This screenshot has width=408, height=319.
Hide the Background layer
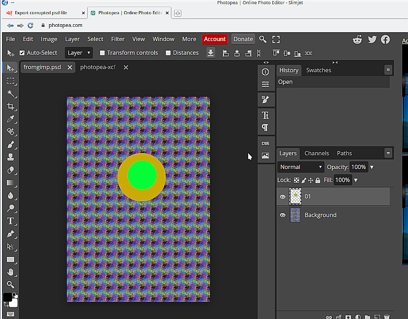tap(283, 215)
